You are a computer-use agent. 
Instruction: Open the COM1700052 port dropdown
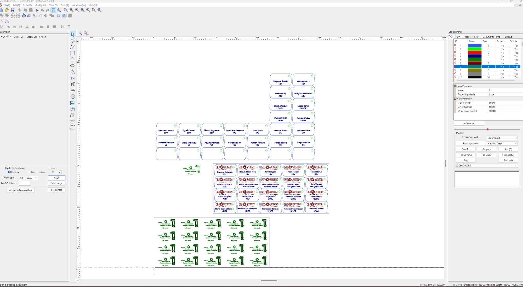(487, 166)
